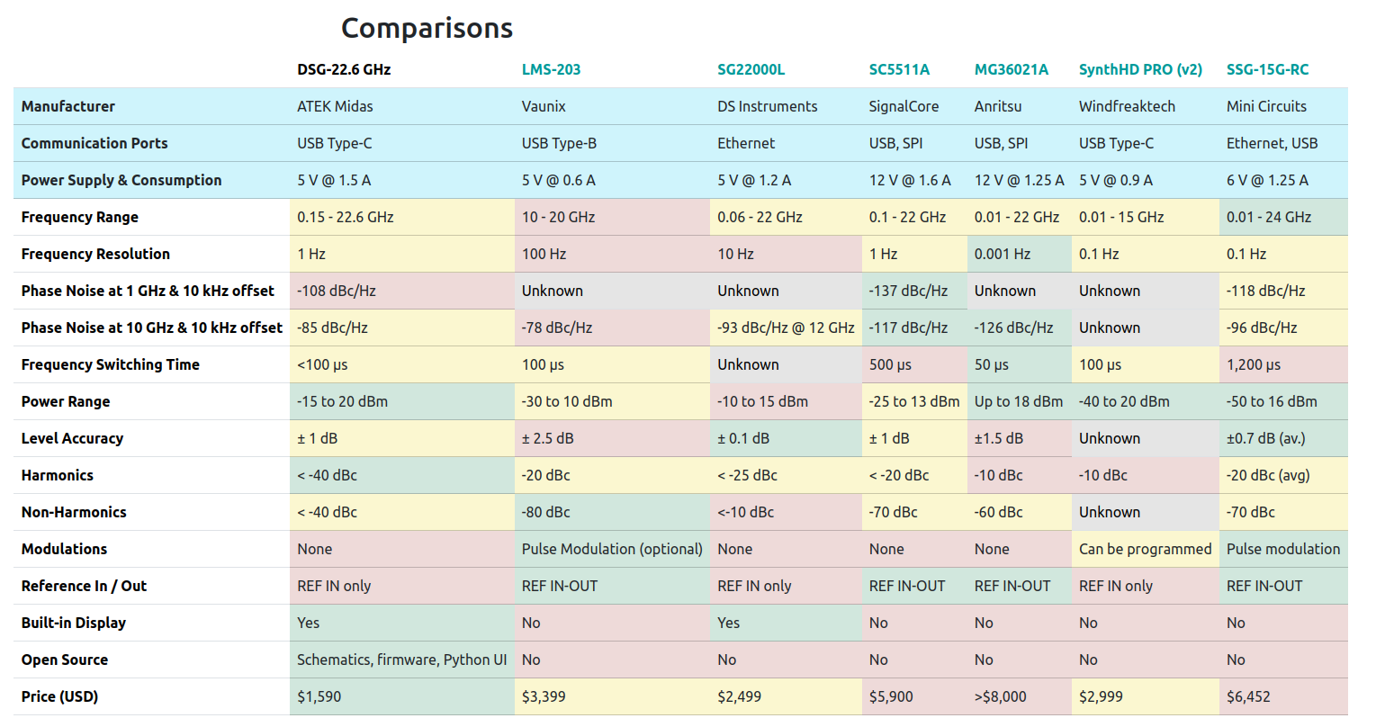
Task: Open the LMS-203 product link
Action: (x=551, y=69)
